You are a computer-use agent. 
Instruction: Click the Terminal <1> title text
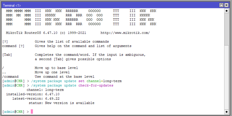(12, 5)
